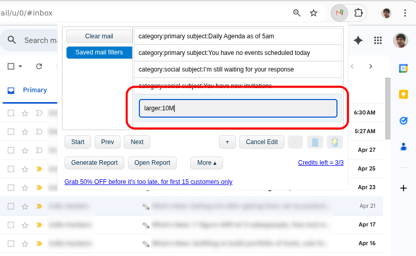This screenshot has height=256, width=416.
Task: Add a new filter with plus button
Action: (227, 142)
